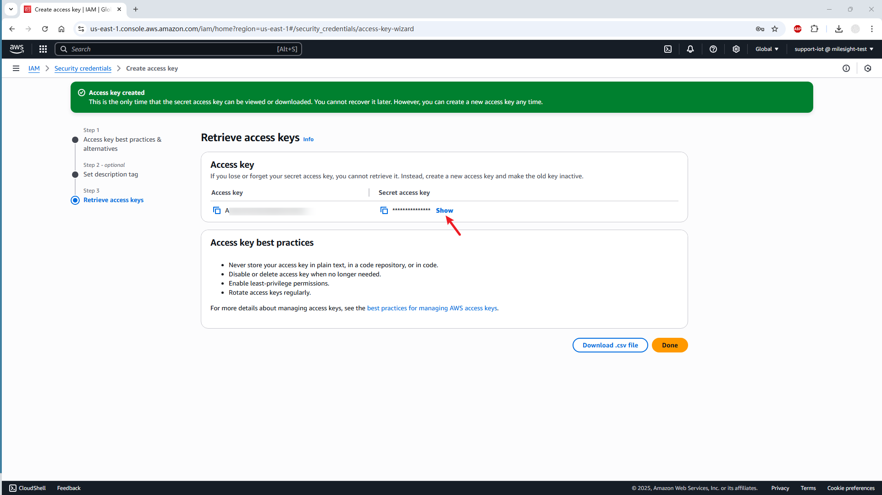
Task: Open the AWS services grid menu
Action: click(43, 49)
